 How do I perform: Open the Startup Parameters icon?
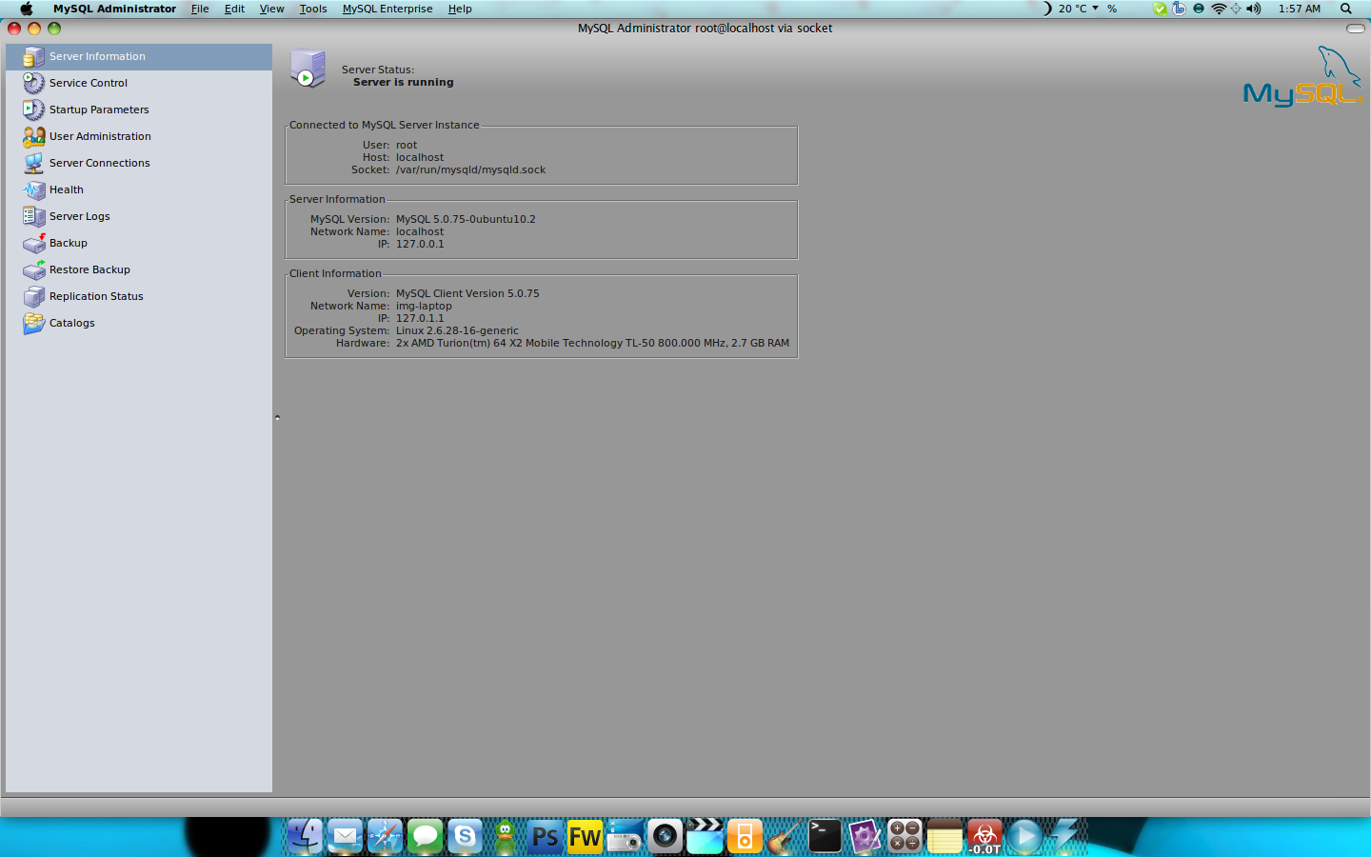(x=33, y=110)
